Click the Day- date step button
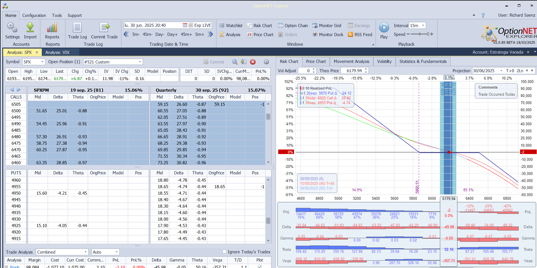The height and width of the screenshot is (268, 537). pyautogui.click(x=160, y=34)
